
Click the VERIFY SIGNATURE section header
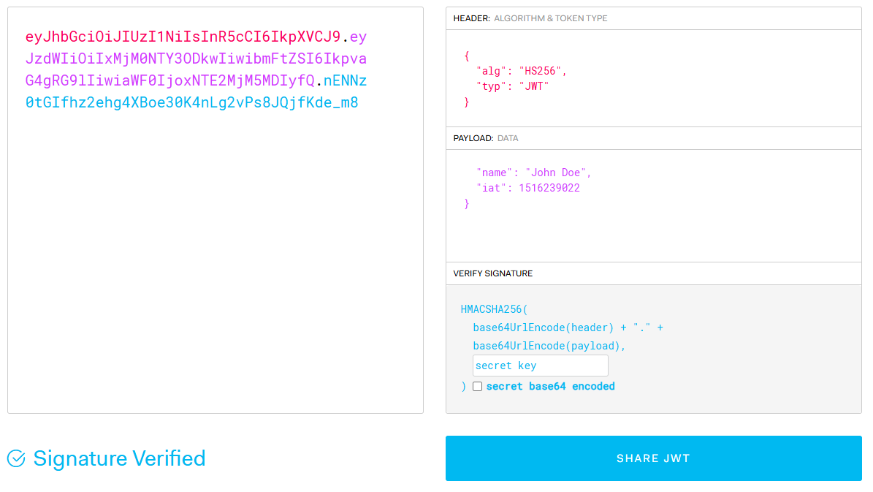pos(493,273)
